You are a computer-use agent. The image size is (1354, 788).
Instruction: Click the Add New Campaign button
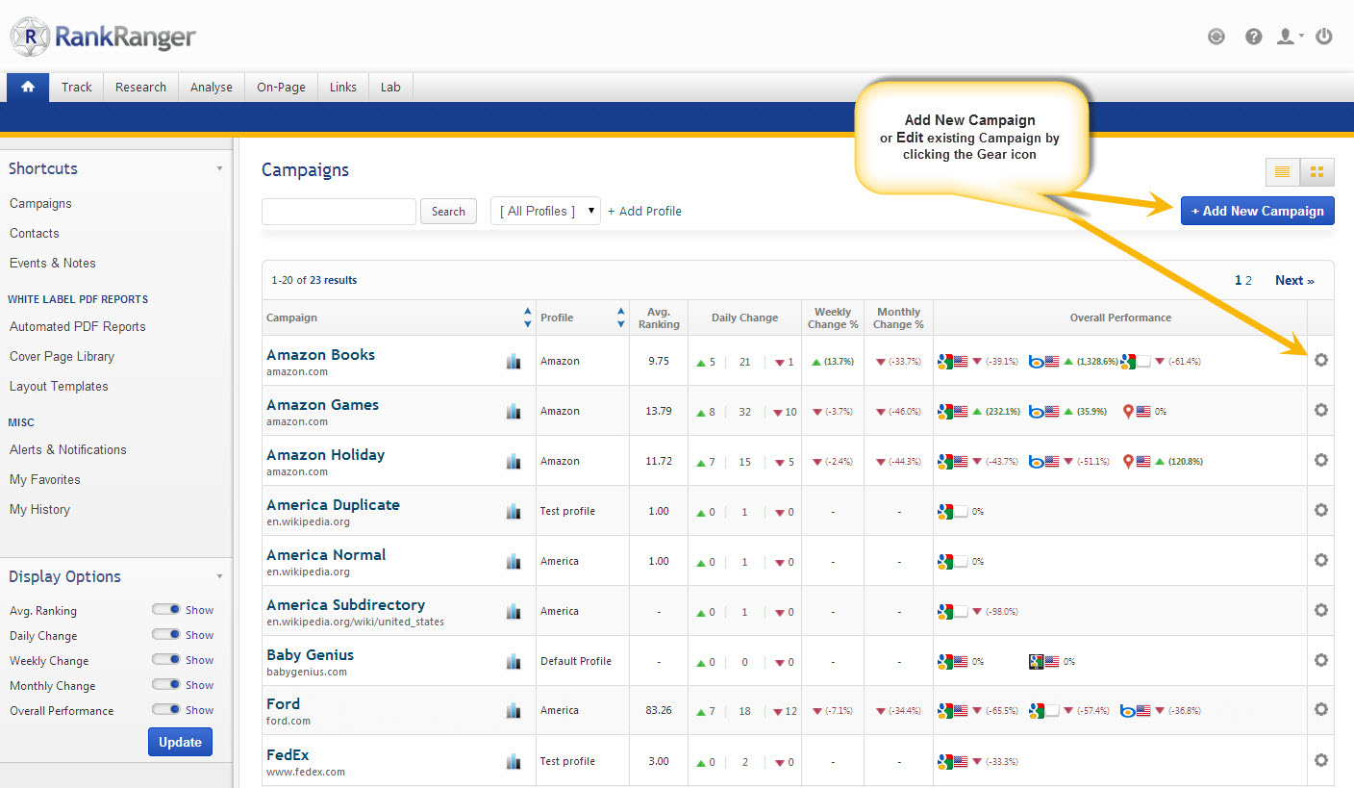coord(1257,211)
